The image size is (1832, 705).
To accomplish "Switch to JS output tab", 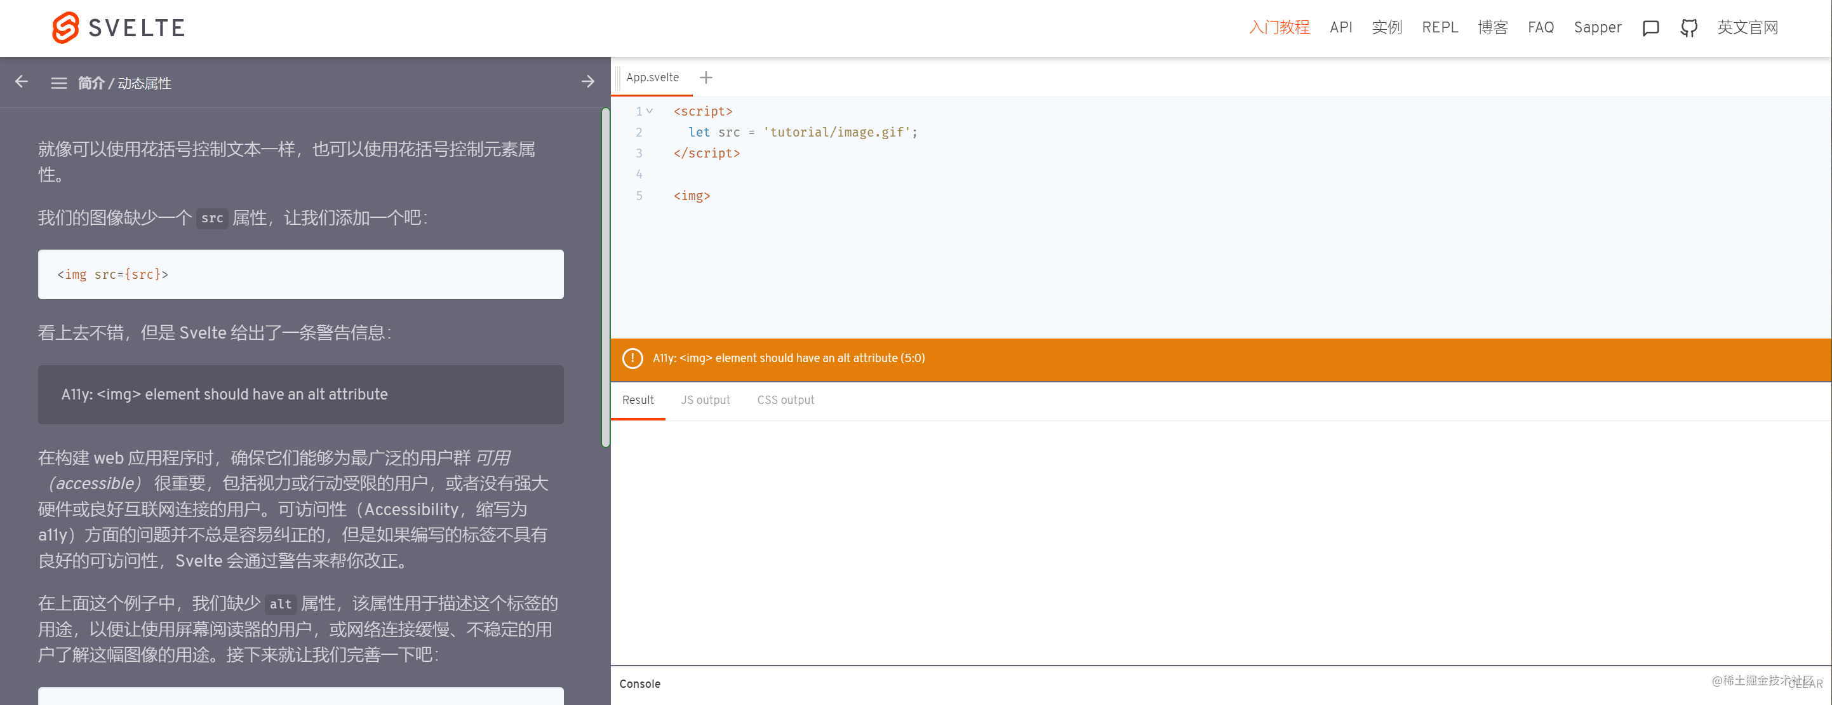I will point(705,399).
